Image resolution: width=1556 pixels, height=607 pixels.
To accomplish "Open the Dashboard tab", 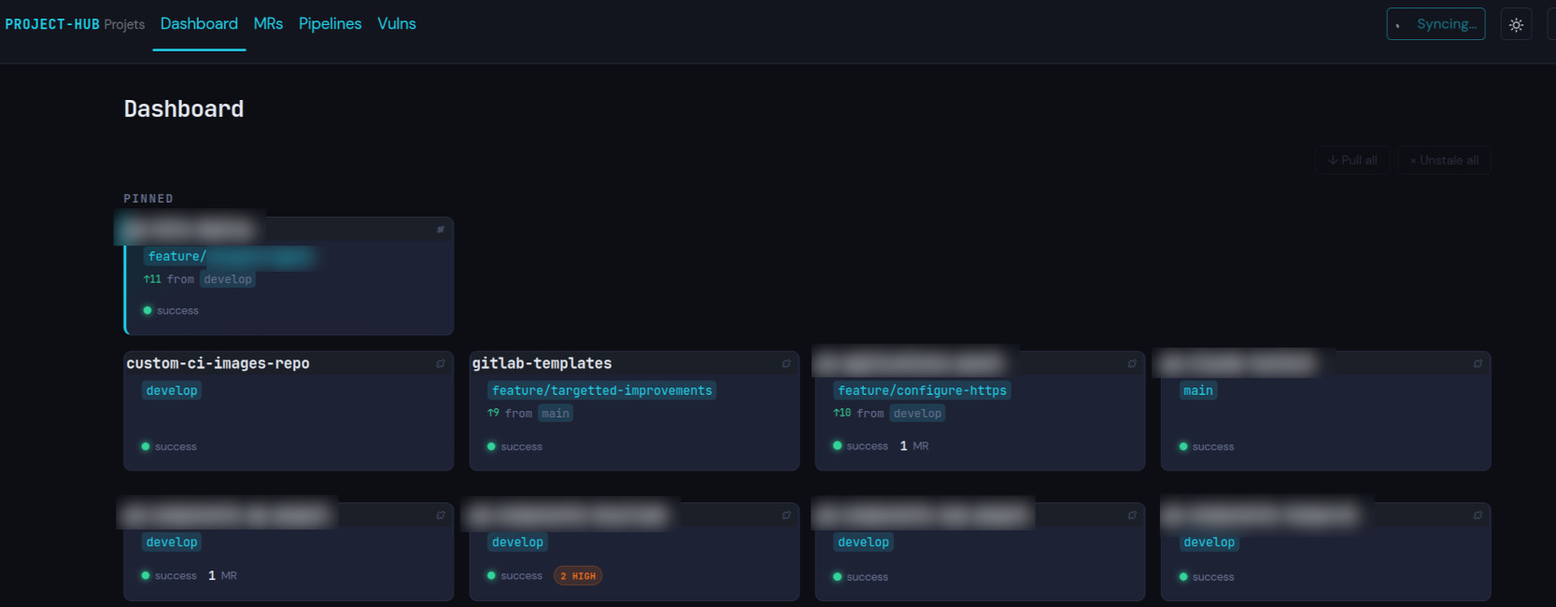I will tap(199, 24).
